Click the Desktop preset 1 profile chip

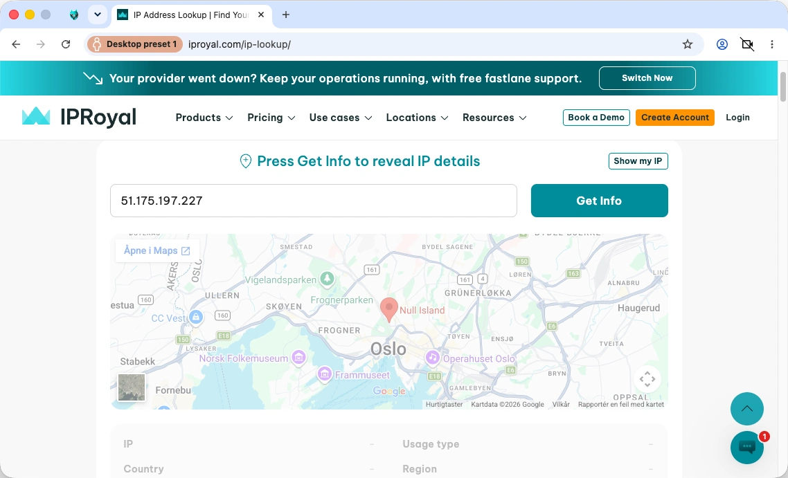(134, 44)
